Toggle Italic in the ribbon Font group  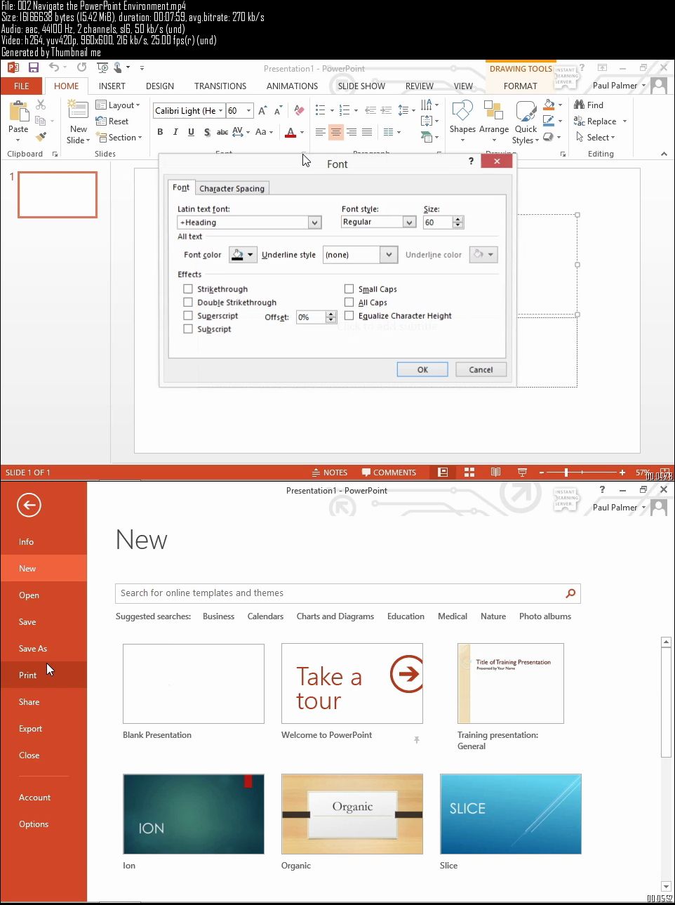(x=175, y=132)
